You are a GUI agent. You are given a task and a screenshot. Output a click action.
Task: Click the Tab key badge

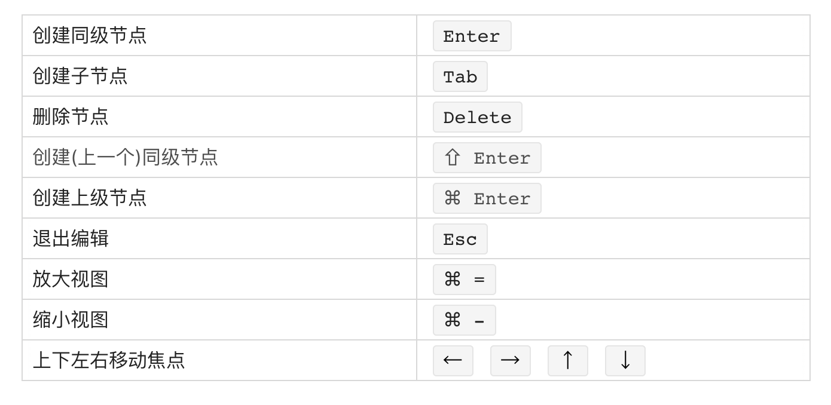[x=460, y=76]
